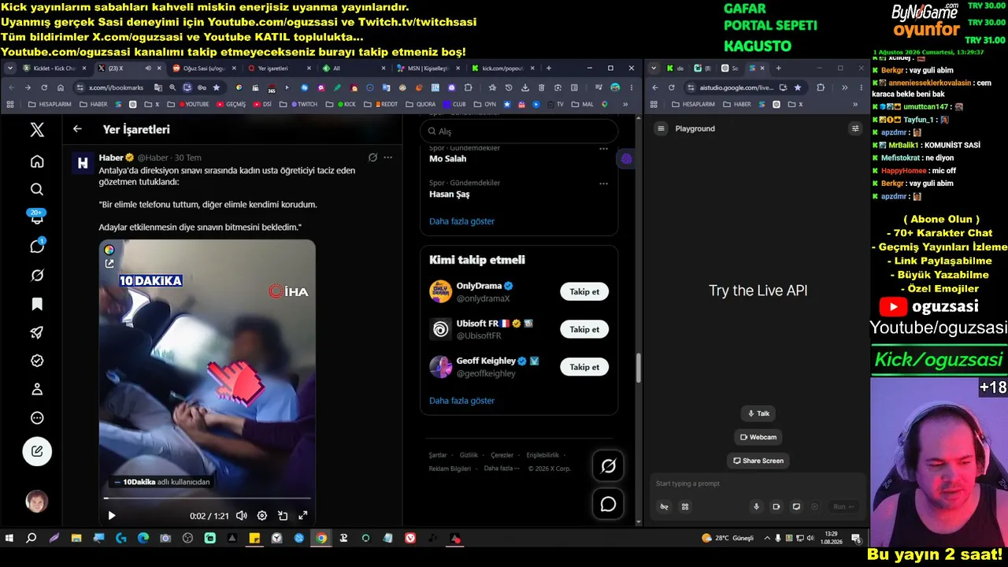1008x567 pixels.
Task: Show more trends via Daha fazla göster
Action: (x=461, y=221)
